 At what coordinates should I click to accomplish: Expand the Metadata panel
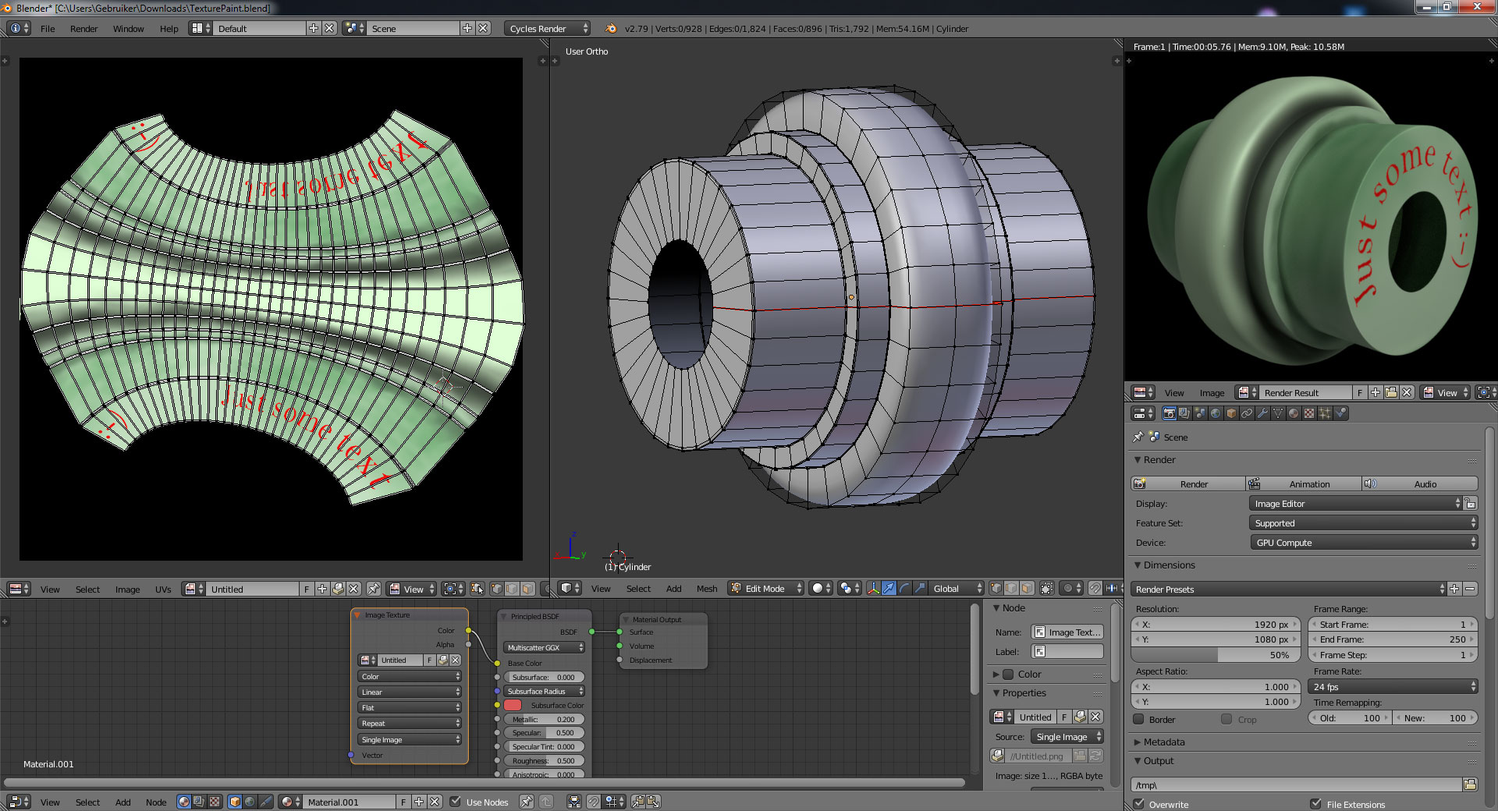pyautogui.click(x=1163, y=742)
